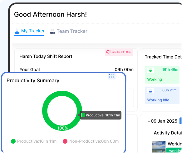The image size is (182, 153).
Task: Switch to the My Tracker tab
Action: click(29, 31)
